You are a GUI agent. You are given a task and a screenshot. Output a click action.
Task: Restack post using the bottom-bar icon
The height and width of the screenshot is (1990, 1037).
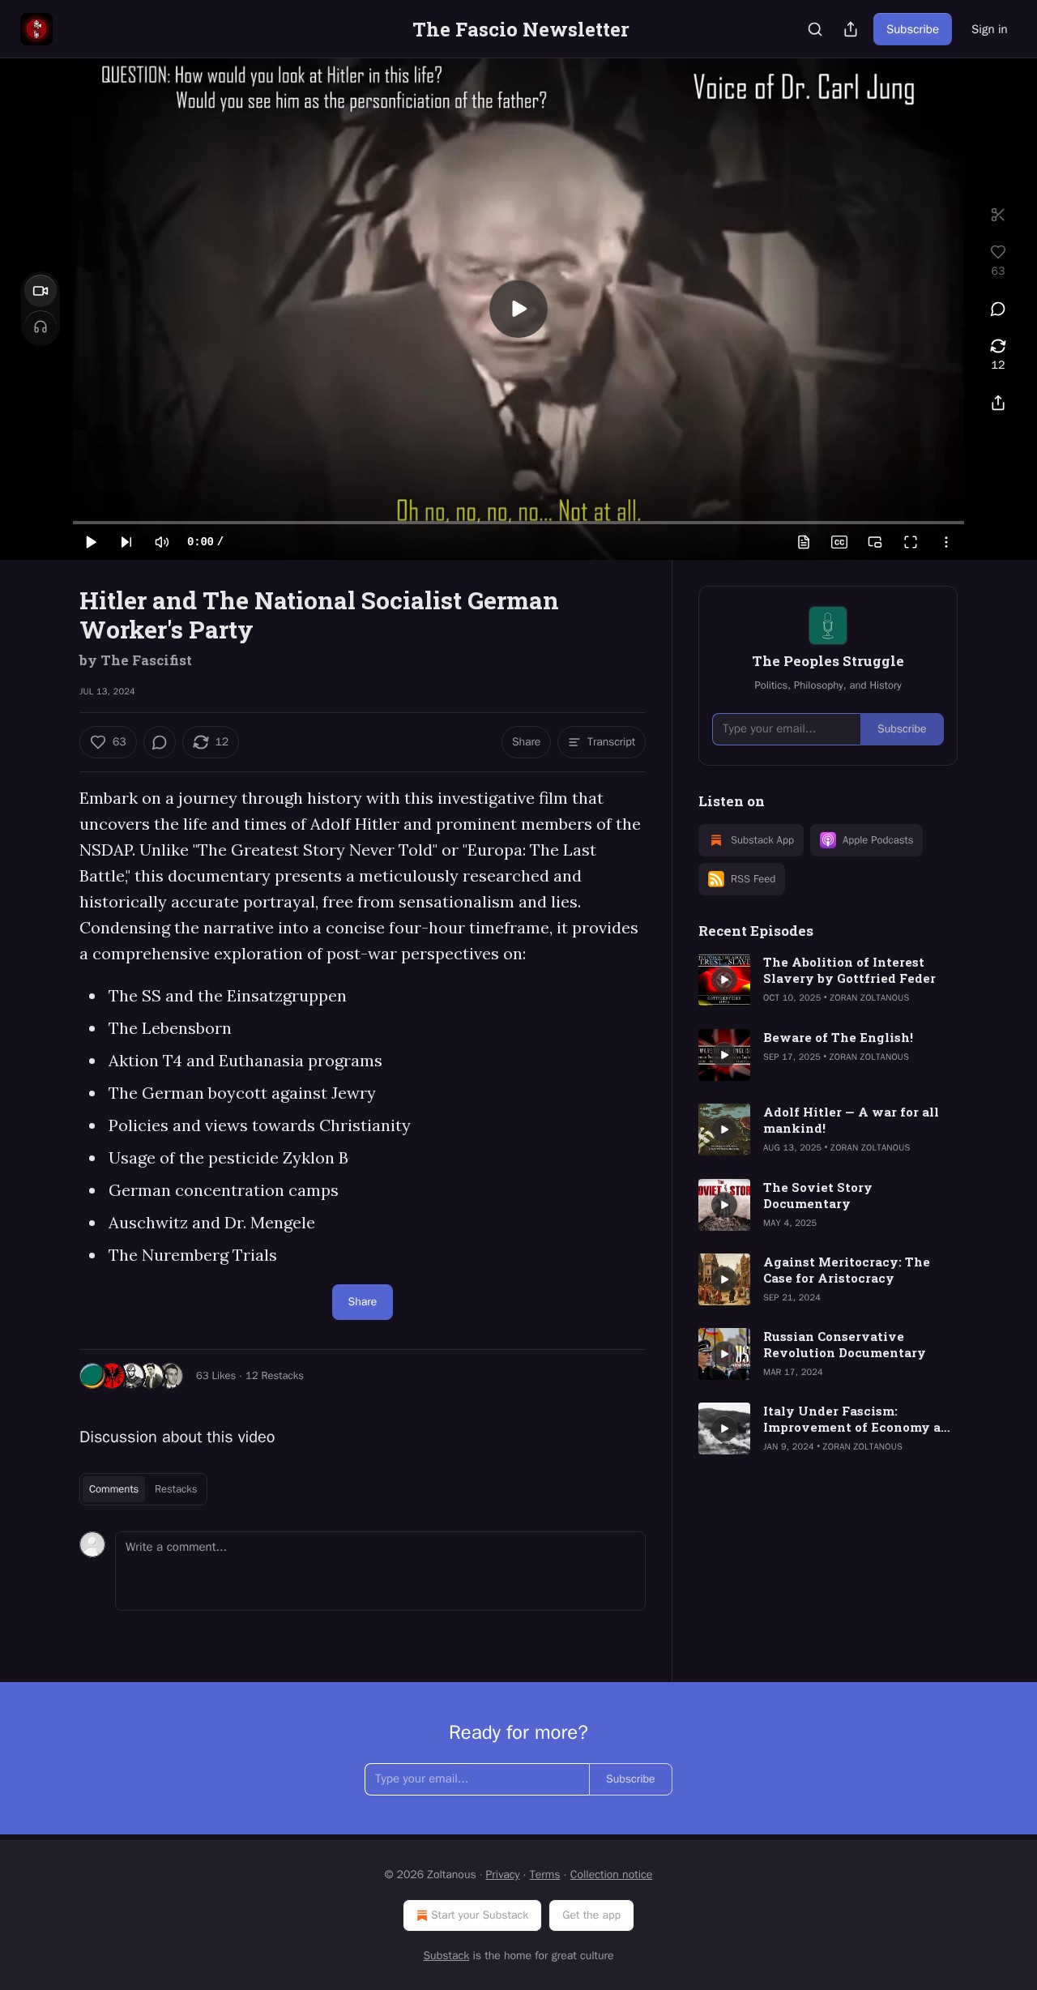click(x=211, y=742)
